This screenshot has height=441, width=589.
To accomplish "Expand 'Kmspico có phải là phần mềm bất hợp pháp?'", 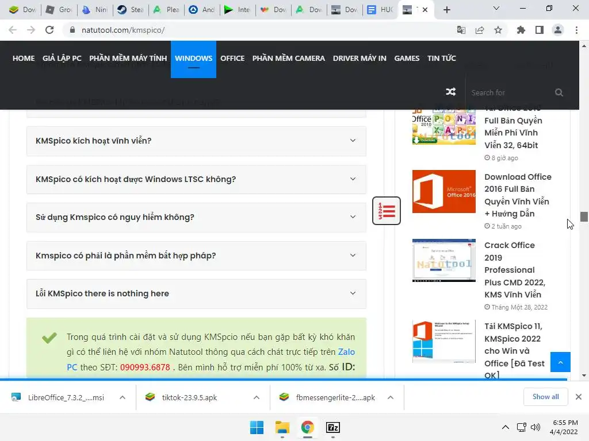I will tap(196, 256).
